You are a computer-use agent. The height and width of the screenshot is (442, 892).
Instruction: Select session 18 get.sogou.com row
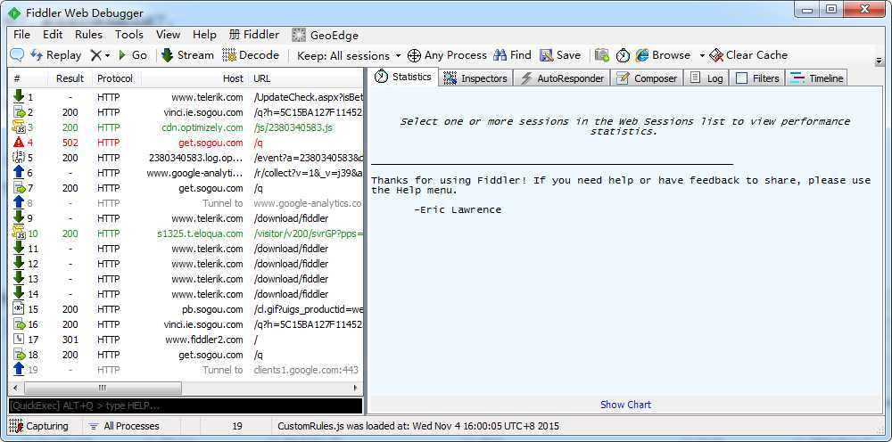click(186, 355)
